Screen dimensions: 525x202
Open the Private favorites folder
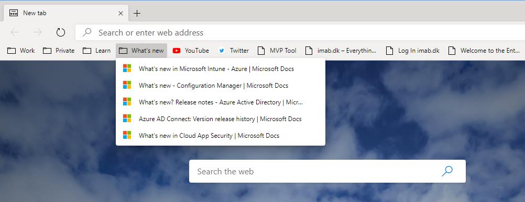click(59, 51)
